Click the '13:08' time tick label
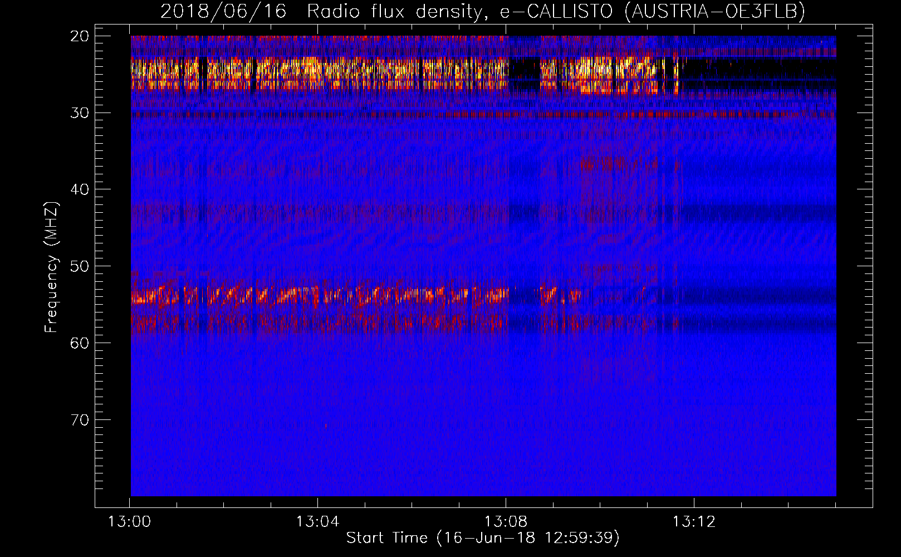The image size is (901, 557). coord(506,522)
